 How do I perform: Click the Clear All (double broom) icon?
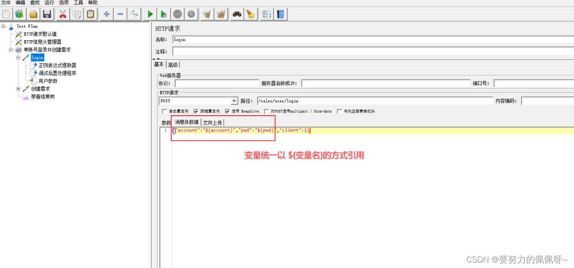tap(220, 14)
